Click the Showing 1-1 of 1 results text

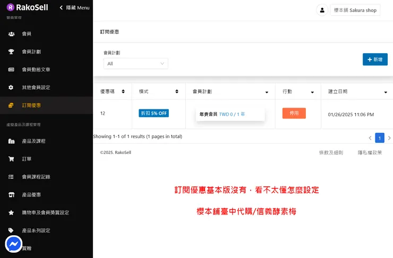coord(138,136)
